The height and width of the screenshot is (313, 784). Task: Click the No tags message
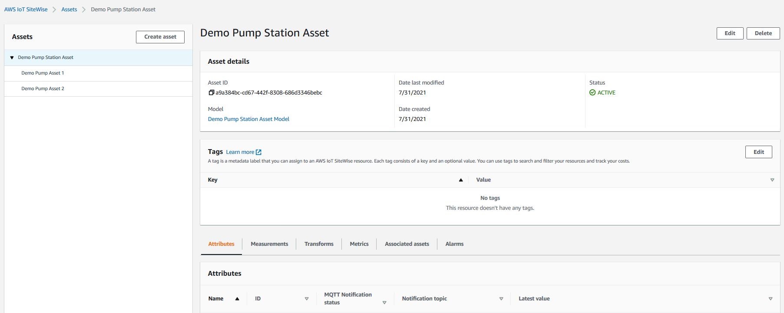coord(490,198)
